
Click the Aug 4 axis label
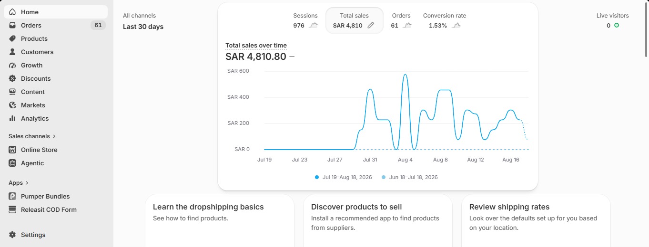click(x=405, y=160)
